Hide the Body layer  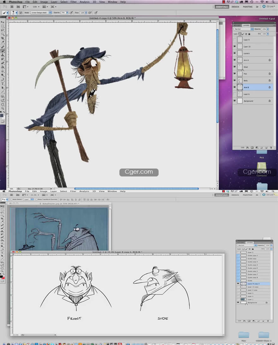pos(234,80)
